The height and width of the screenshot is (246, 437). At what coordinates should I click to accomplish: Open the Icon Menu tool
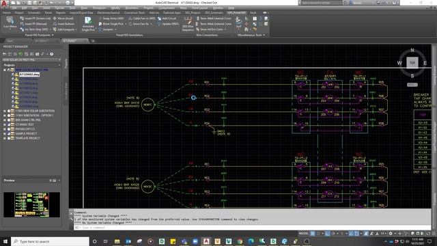[10, 23]
